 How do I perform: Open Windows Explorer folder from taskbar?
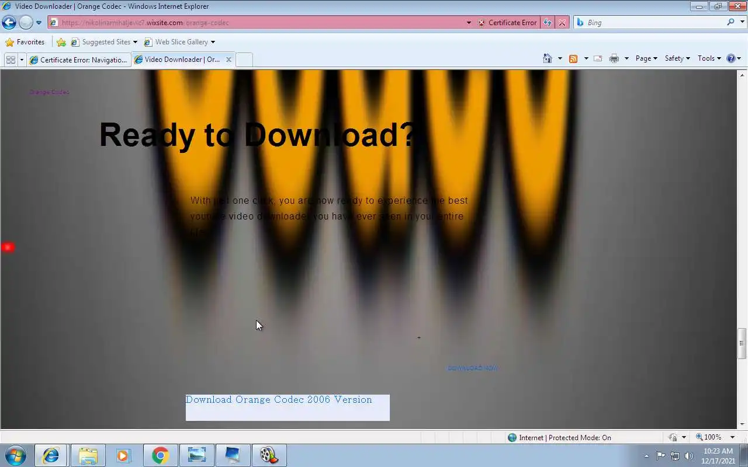88,455
